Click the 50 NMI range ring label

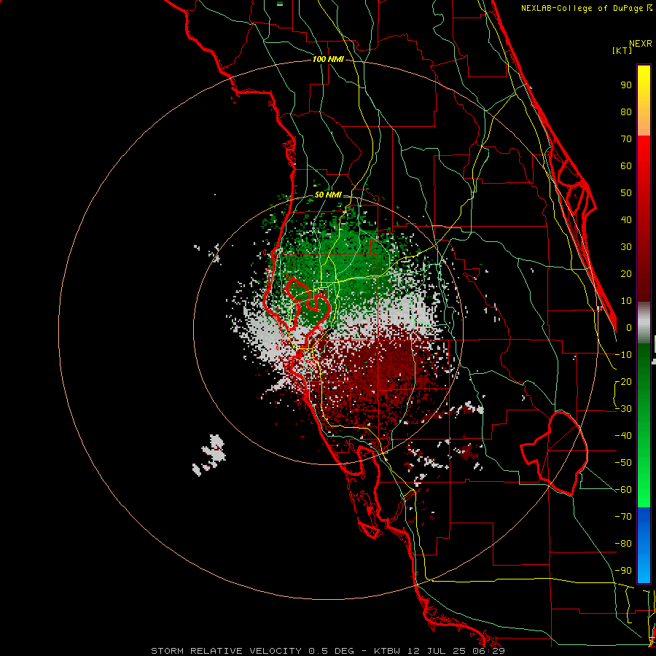click(328, 195)
